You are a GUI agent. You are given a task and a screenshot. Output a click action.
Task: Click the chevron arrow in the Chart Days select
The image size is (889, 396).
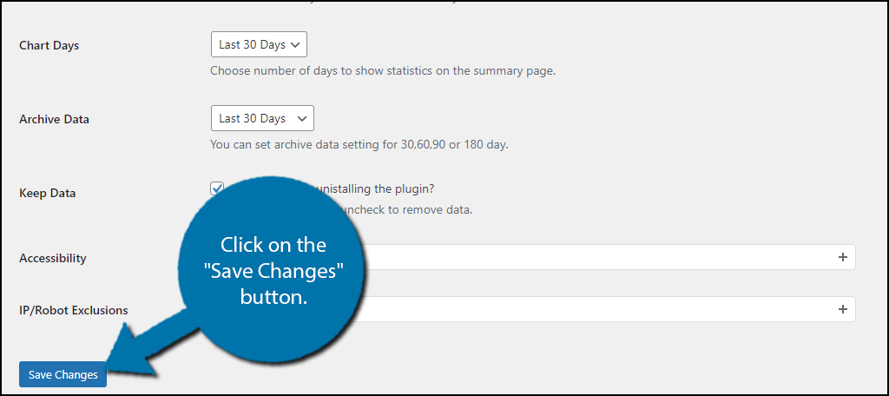295,45
